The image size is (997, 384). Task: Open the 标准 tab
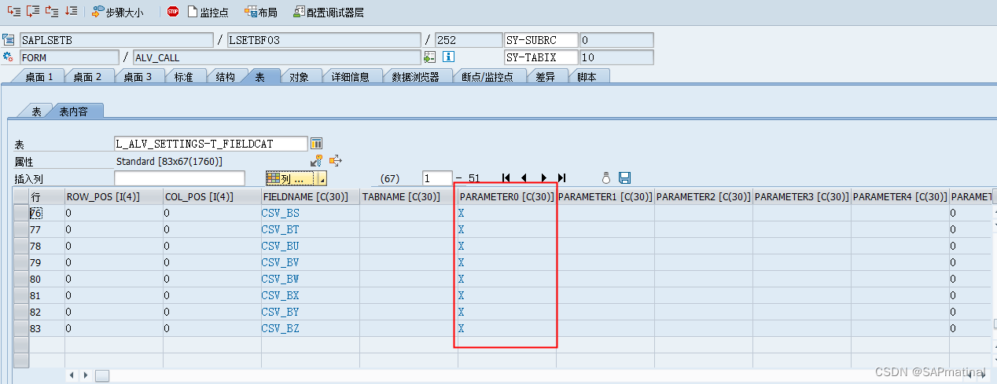183,77
